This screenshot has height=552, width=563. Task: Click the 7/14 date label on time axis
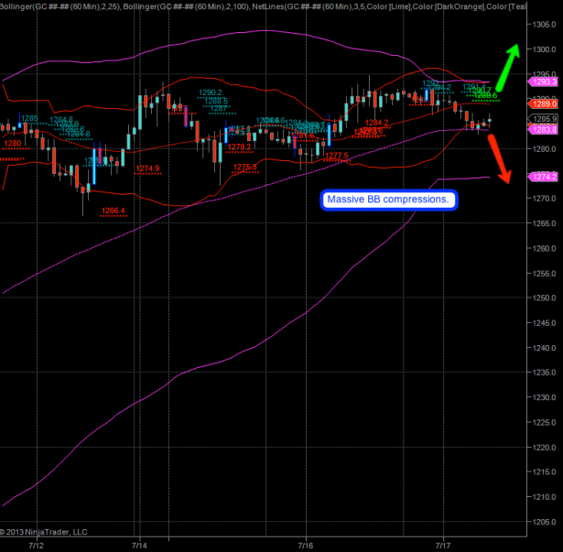click(x=139, y=546)
